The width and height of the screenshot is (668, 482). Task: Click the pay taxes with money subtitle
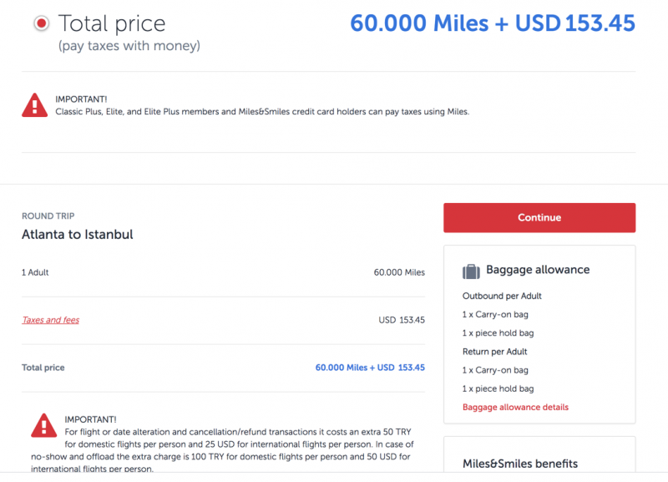tap(129, 46)
